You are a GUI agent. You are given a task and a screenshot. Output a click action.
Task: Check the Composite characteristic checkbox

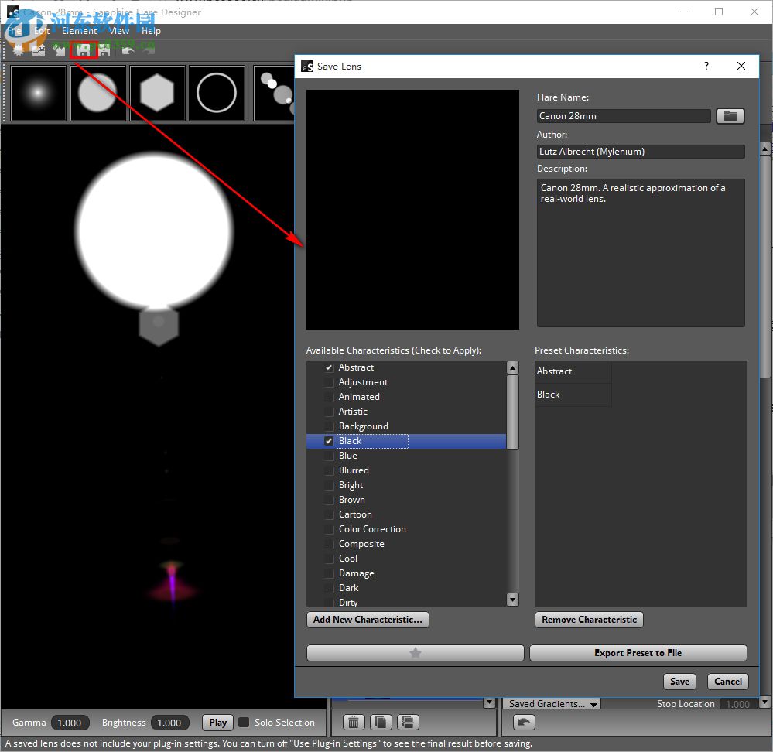(329, 544)
